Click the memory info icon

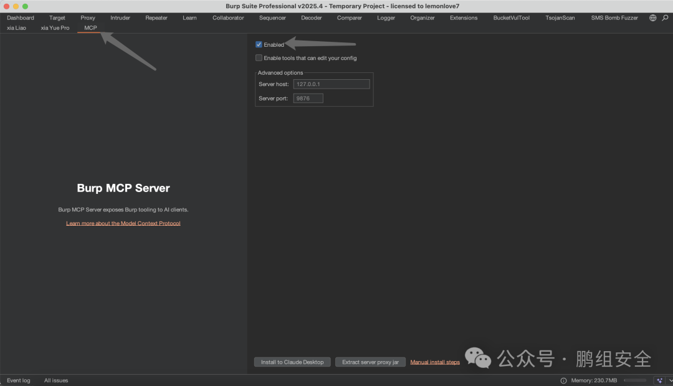click(563, 380)
